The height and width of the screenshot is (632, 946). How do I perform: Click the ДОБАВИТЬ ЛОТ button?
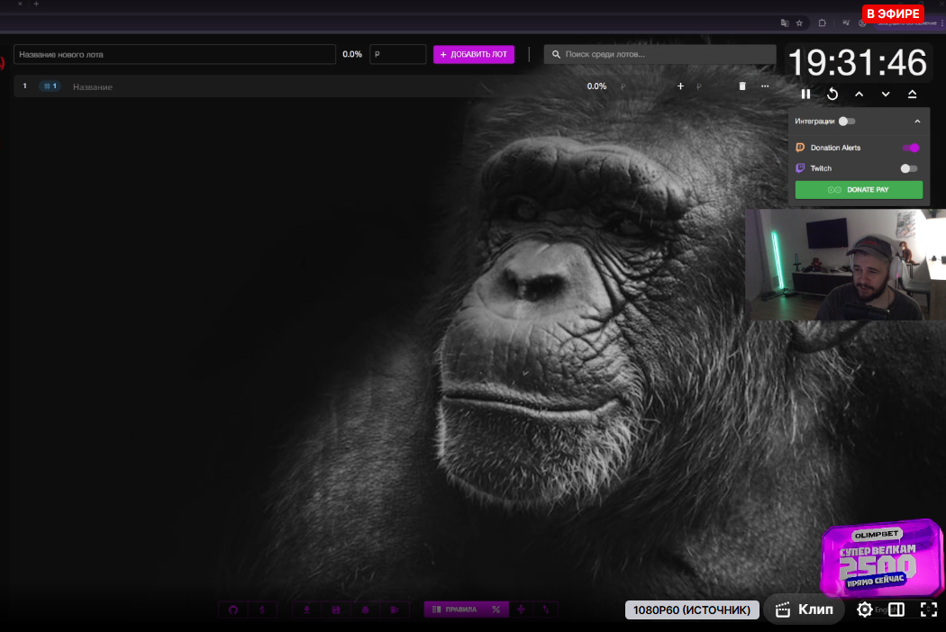click(x=474, y=54)
